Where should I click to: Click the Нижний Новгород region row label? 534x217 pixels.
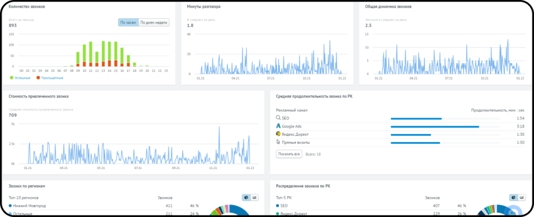[x=29, y=206]
